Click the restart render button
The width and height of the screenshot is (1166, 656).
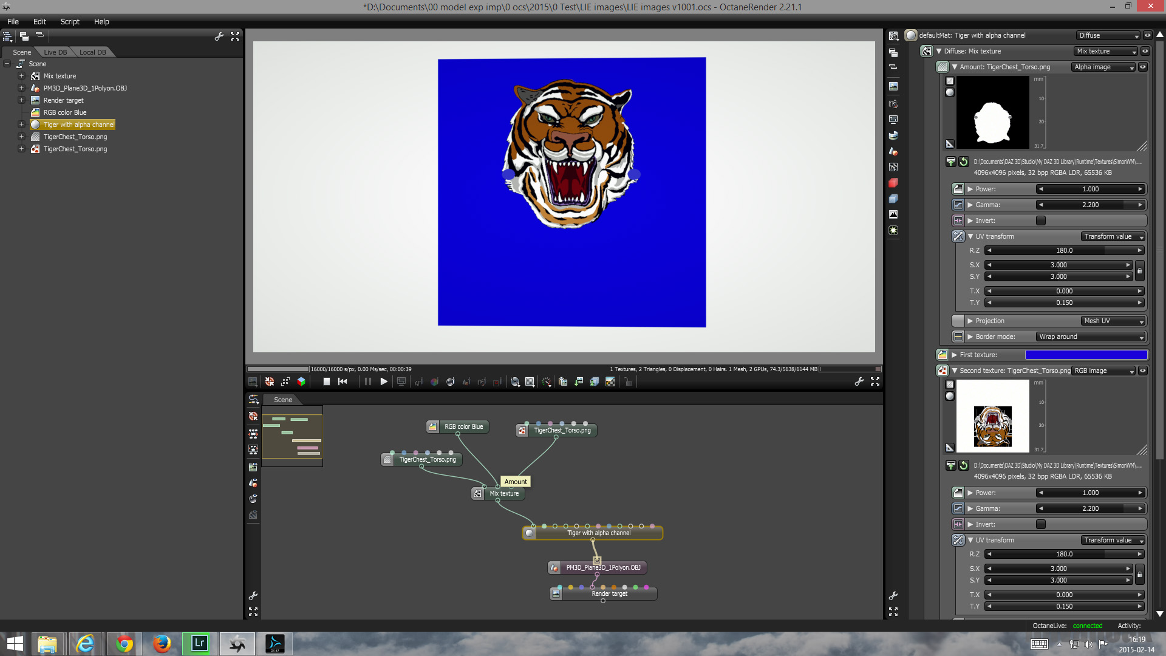tap(343, 381)
